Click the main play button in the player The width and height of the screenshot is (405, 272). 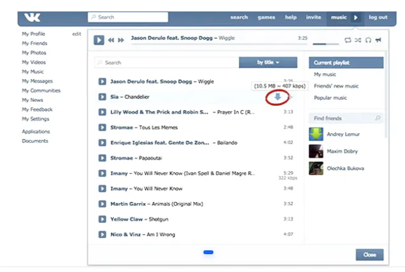point(99,40)
